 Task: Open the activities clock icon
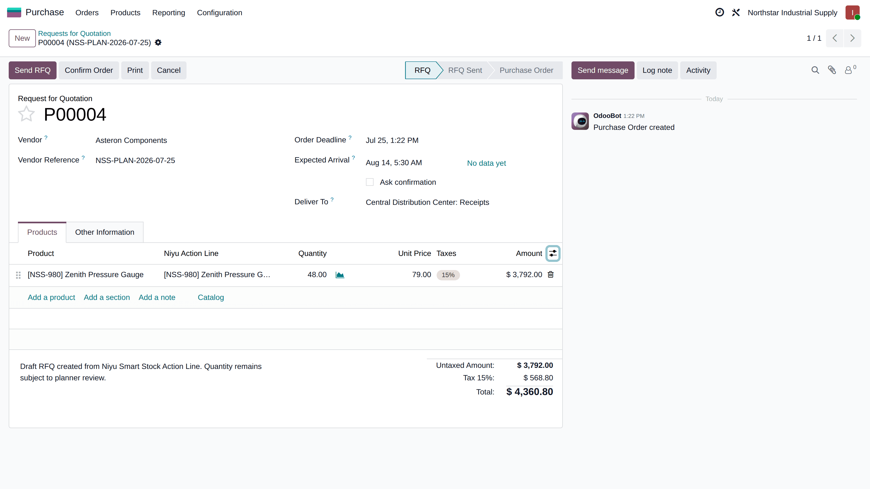click(x=719, y=12)
